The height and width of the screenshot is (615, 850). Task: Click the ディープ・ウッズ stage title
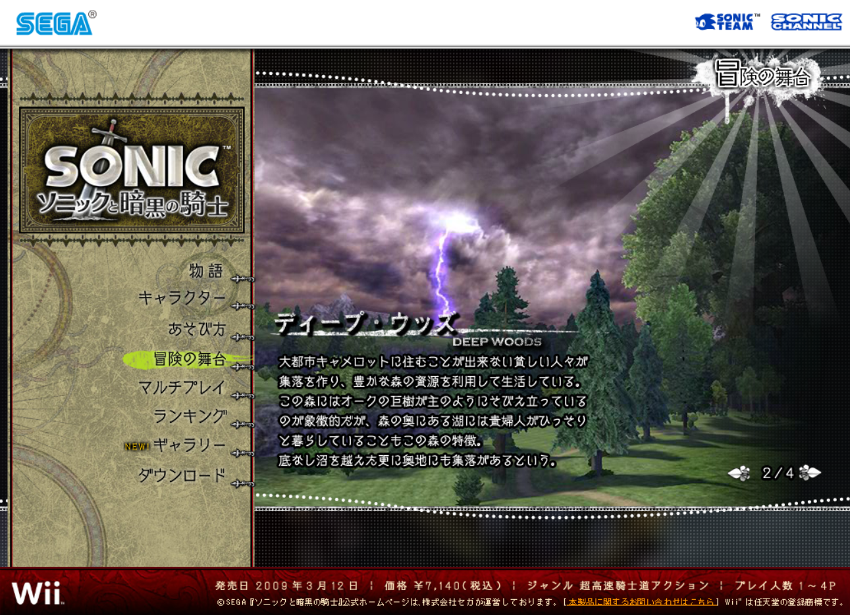[365, 323]
